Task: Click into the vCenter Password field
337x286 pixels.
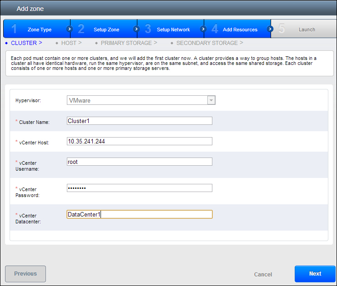Action: (139, 188)
